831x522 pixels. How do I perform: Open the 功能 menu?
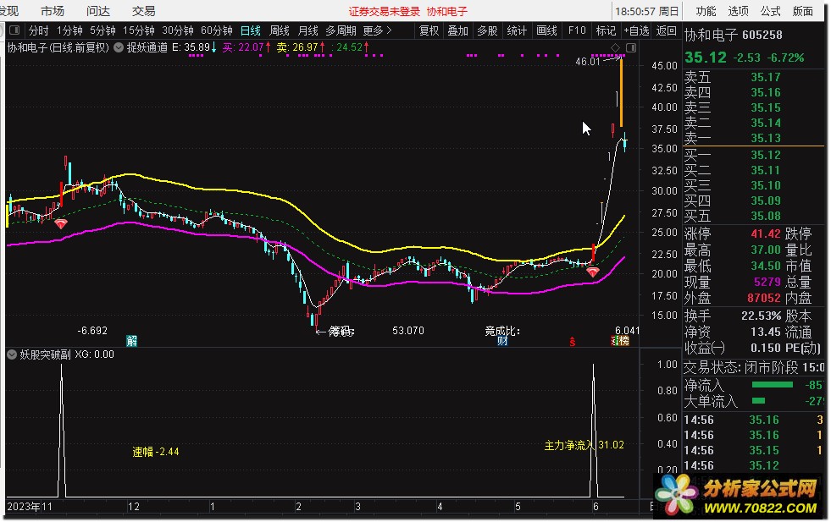pyautogui.click(x=706, y=11)
